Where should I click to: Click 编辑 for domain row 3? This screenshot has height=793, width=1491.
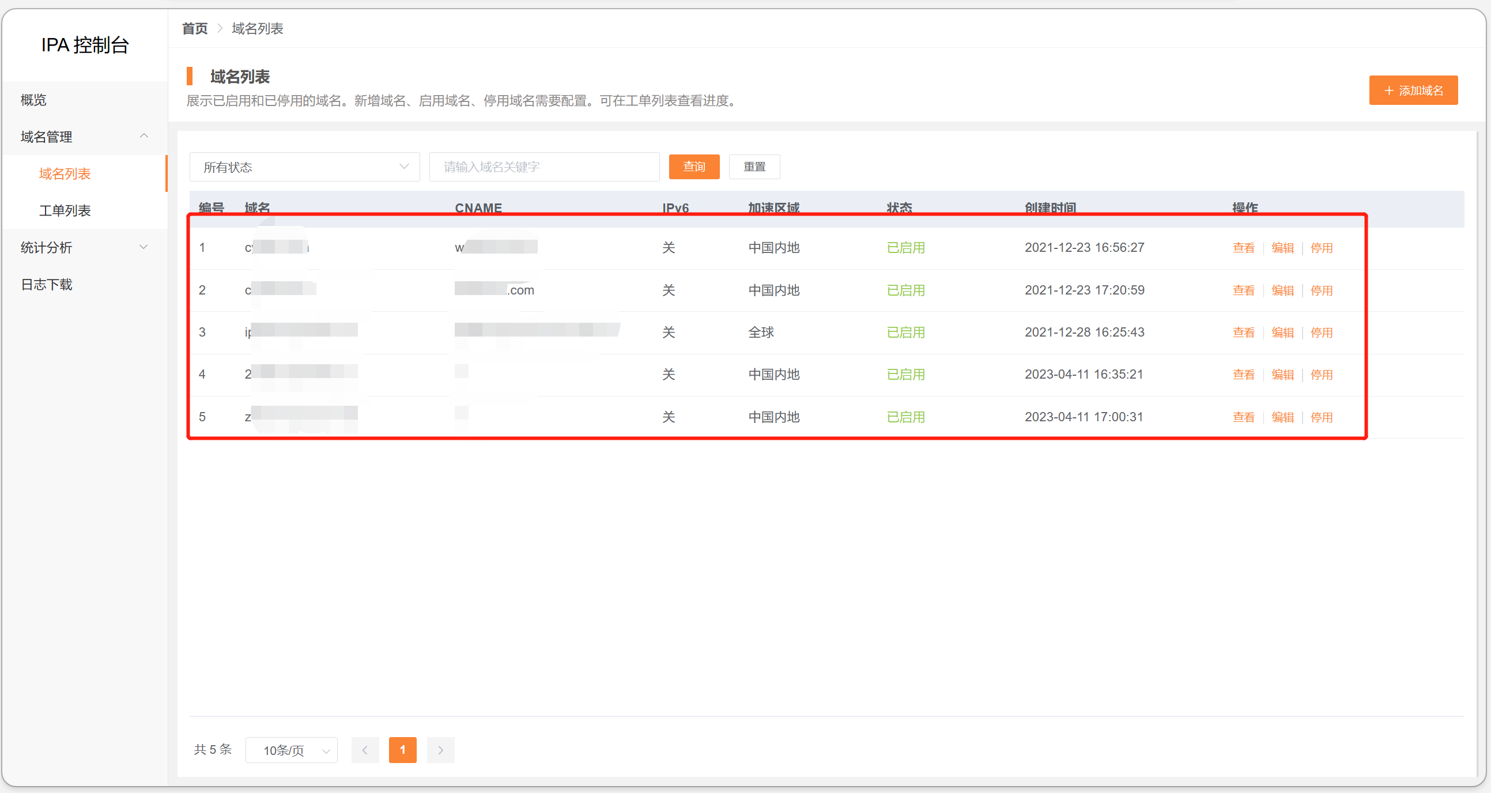pos(1282,333)
